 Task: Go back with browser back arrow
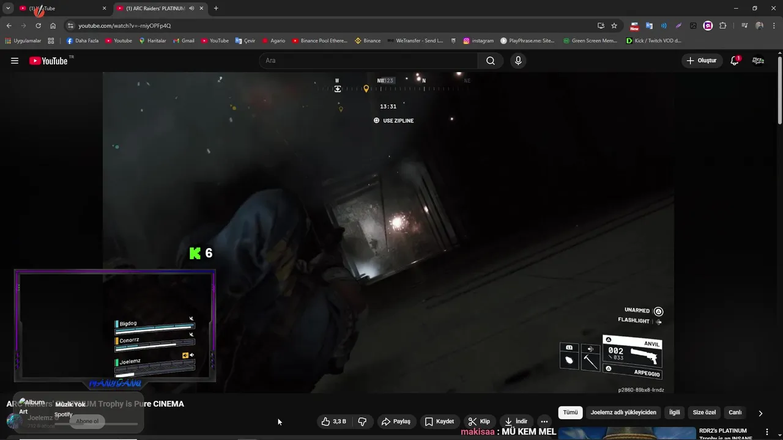tap(9, 26)
